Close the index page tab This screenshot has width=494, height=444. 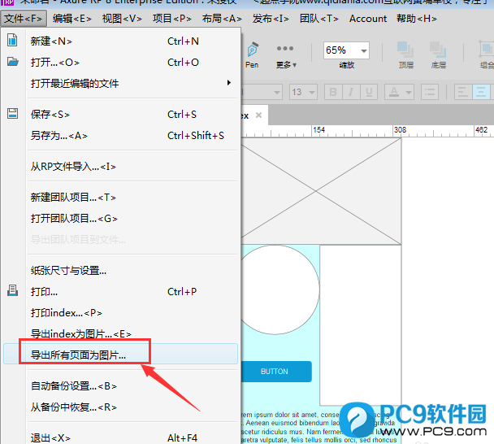click(258, 115)
